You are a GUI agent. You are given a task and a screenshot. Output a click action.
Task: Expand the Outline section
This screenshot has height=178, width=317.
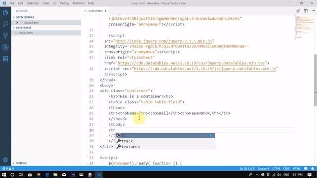point(21,163)
